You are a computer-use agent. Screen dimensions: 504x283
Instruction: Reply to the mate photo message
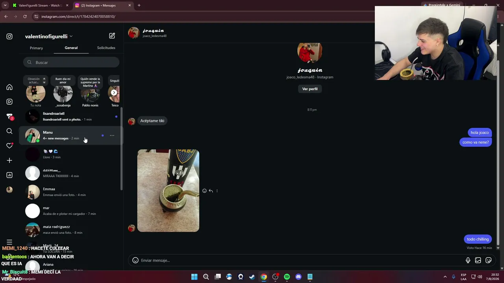coord(211,191)
